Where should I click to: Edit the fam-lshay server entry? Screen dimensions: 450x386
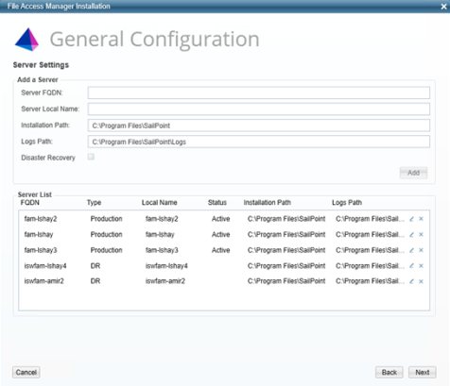tap(411, 235)
